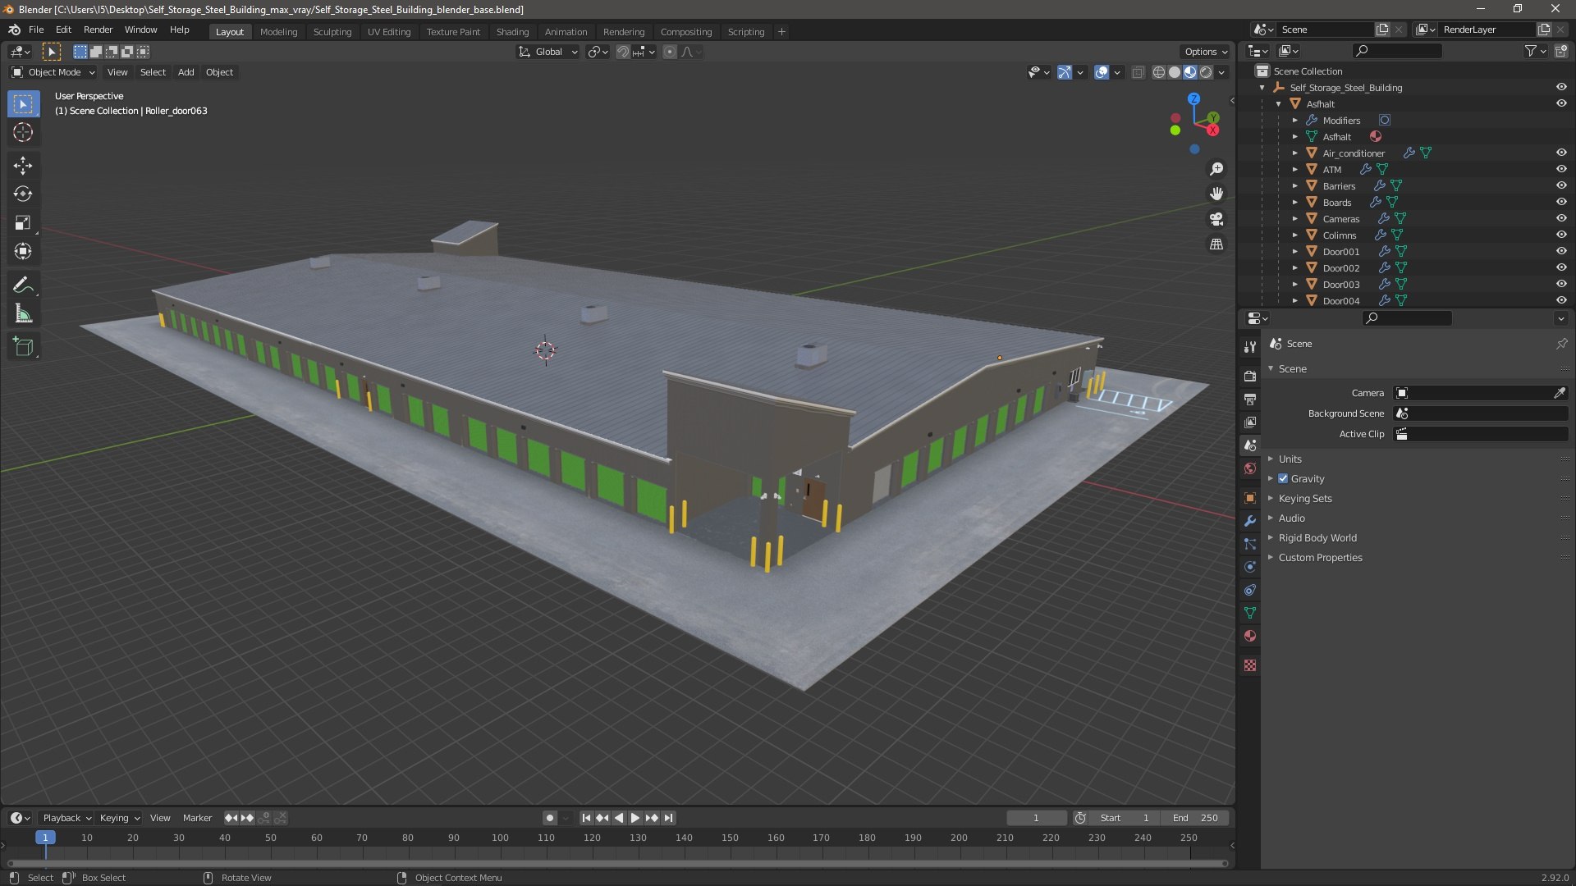
Task: Click the Add Cube tool
Action: click(x=23, y=347)
